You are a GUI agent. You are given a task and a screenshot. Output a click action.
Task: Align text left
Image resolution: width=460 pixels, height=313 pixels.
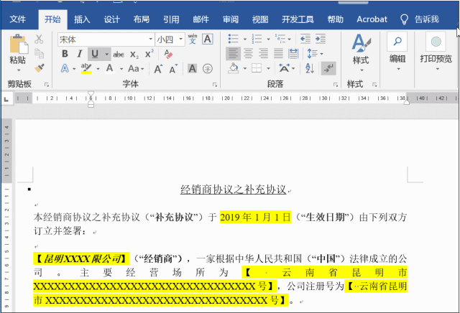click(233, 54)
